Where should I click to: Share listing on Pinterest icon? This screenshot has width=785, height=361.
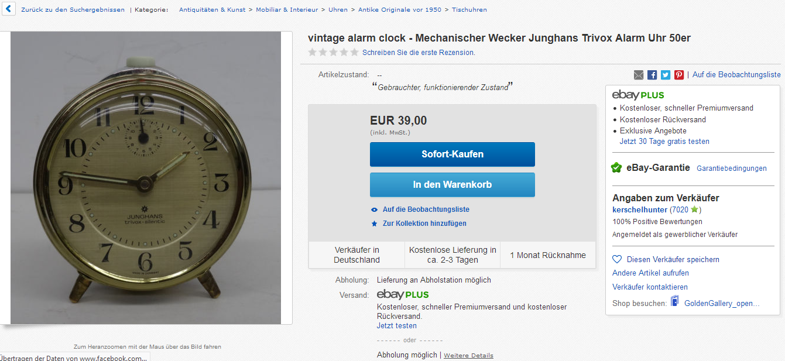coord(679,75)
